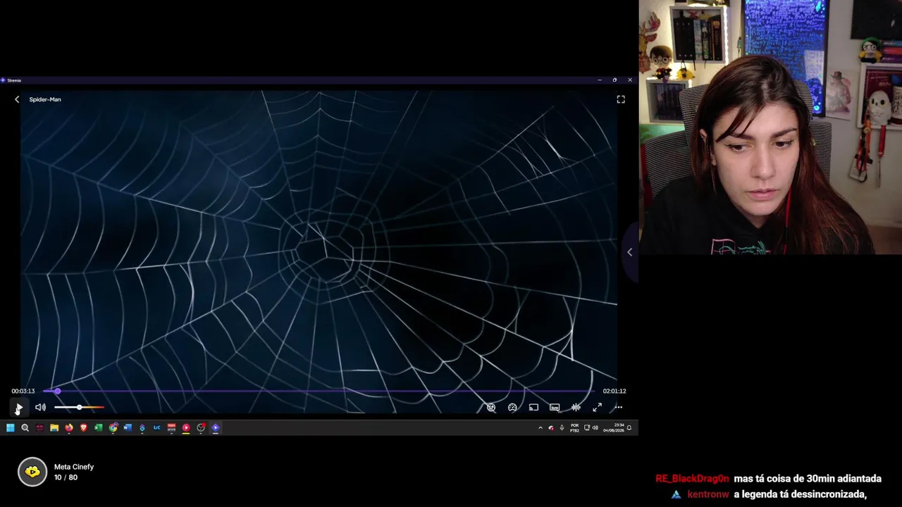Open the POR PTB2 language switcher
The width and height of the screenshot is (902, 507).
click(574, 427)
